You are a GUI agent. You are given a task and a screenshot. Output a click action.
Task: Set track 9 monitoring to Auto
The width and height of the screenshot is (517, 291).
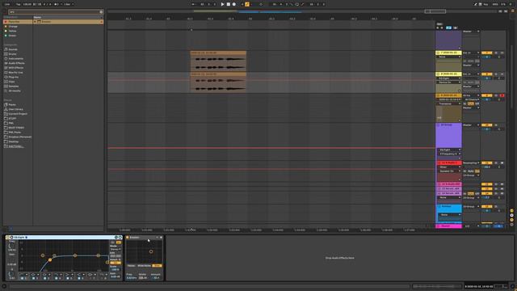click(x=471, y=103)
